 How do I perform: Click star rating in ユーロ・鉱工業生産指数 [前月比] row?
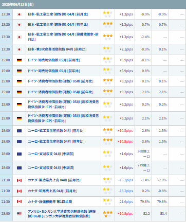(107, 131)
